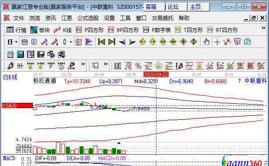Screen dimensions: 269x166
Task: Expand the drawing toolbar overflow chevron
Action: coord(83,64)
